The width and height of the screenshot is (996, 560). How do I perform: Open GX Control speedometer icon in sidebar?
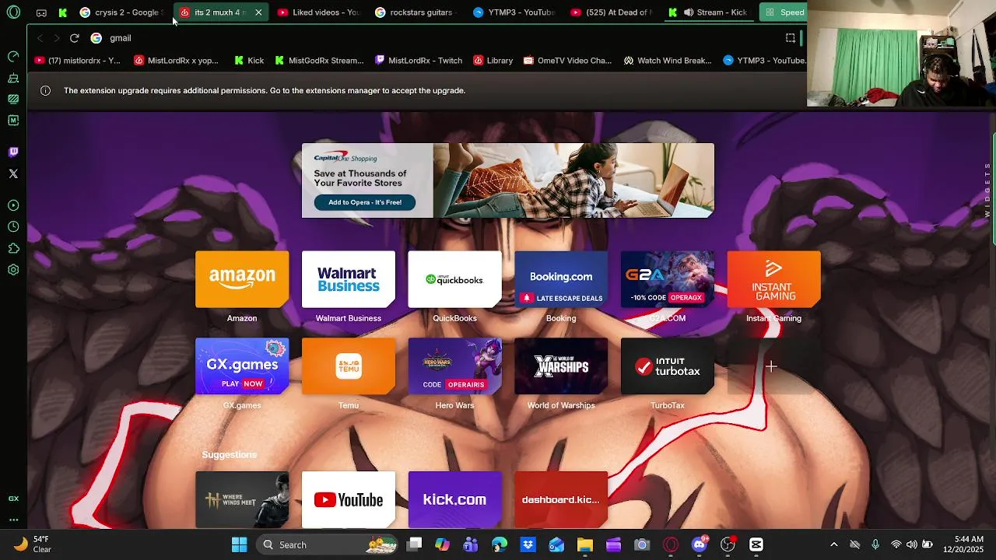[13, 56]
